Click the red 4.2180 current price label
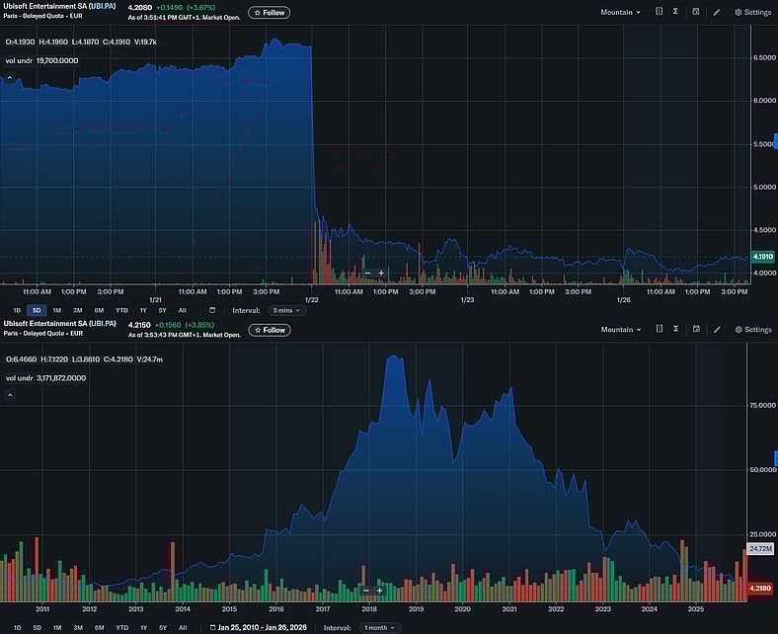 pyautogui.click(x=759, y=589)
